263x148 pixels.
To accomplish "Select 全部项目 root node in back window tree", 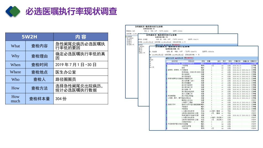I will pyautogui.click(x=129, y=37).
